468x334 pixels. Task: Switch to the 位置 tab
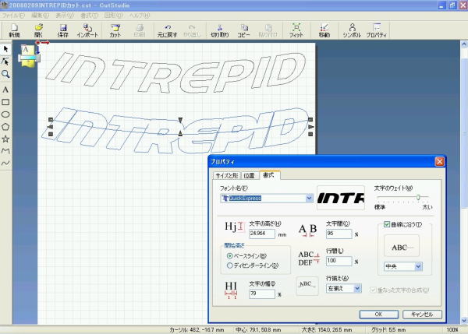click(x=250, y=175)
